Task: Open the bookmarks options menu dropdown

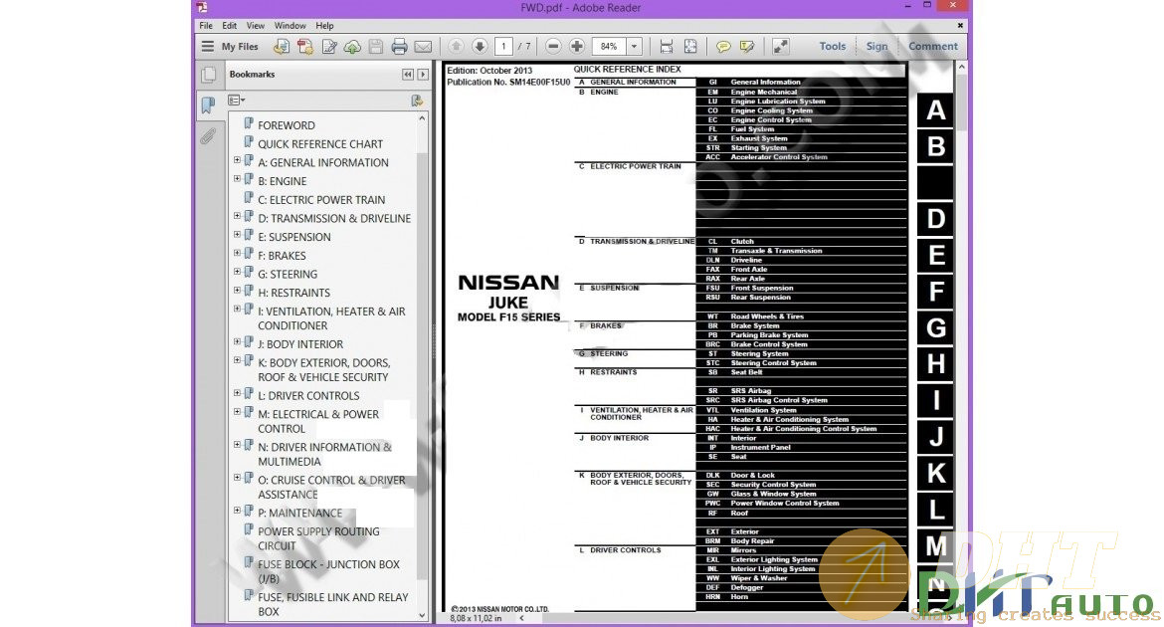Action: [237, 101]
